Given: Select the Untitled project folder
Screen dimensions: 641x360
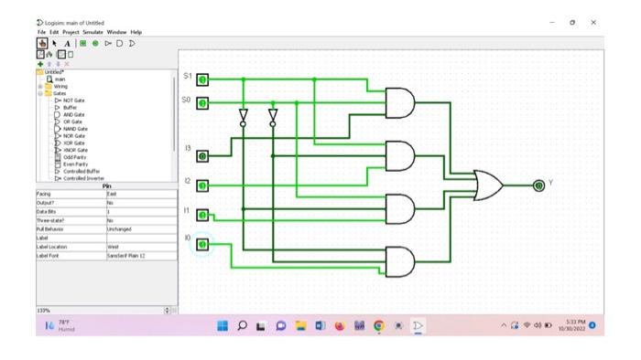Looking at the screenshot, I should (x=50, y=72).
